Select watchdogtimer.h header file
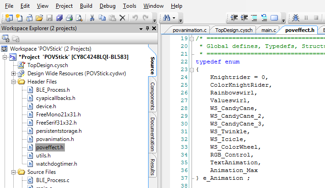The image size is (325, 188). pyautogui.click(x=56, y=164)
